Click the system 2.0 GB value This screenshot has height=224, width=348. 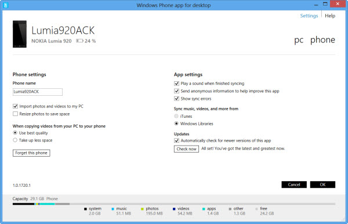(x=95, y=214)
